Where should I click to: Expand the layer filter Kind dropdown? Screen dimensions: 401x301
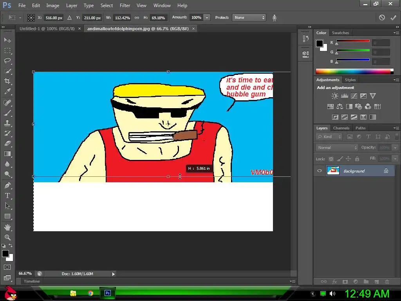[x=329, y=137]
